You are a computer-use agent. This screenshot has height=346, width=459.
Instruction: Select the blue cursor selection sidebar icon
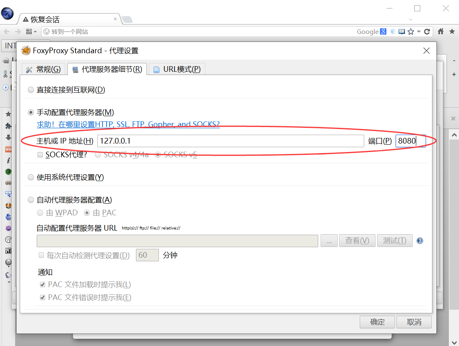click(x=8, y=194)
